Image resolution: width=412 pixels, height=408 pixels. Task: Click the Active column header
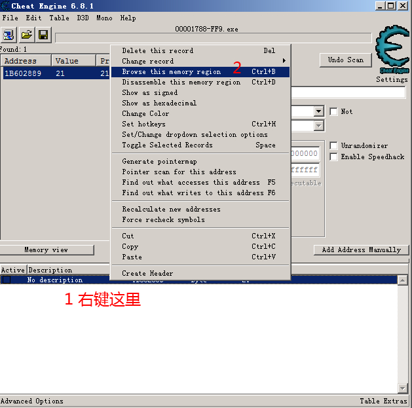coord(13,270)
